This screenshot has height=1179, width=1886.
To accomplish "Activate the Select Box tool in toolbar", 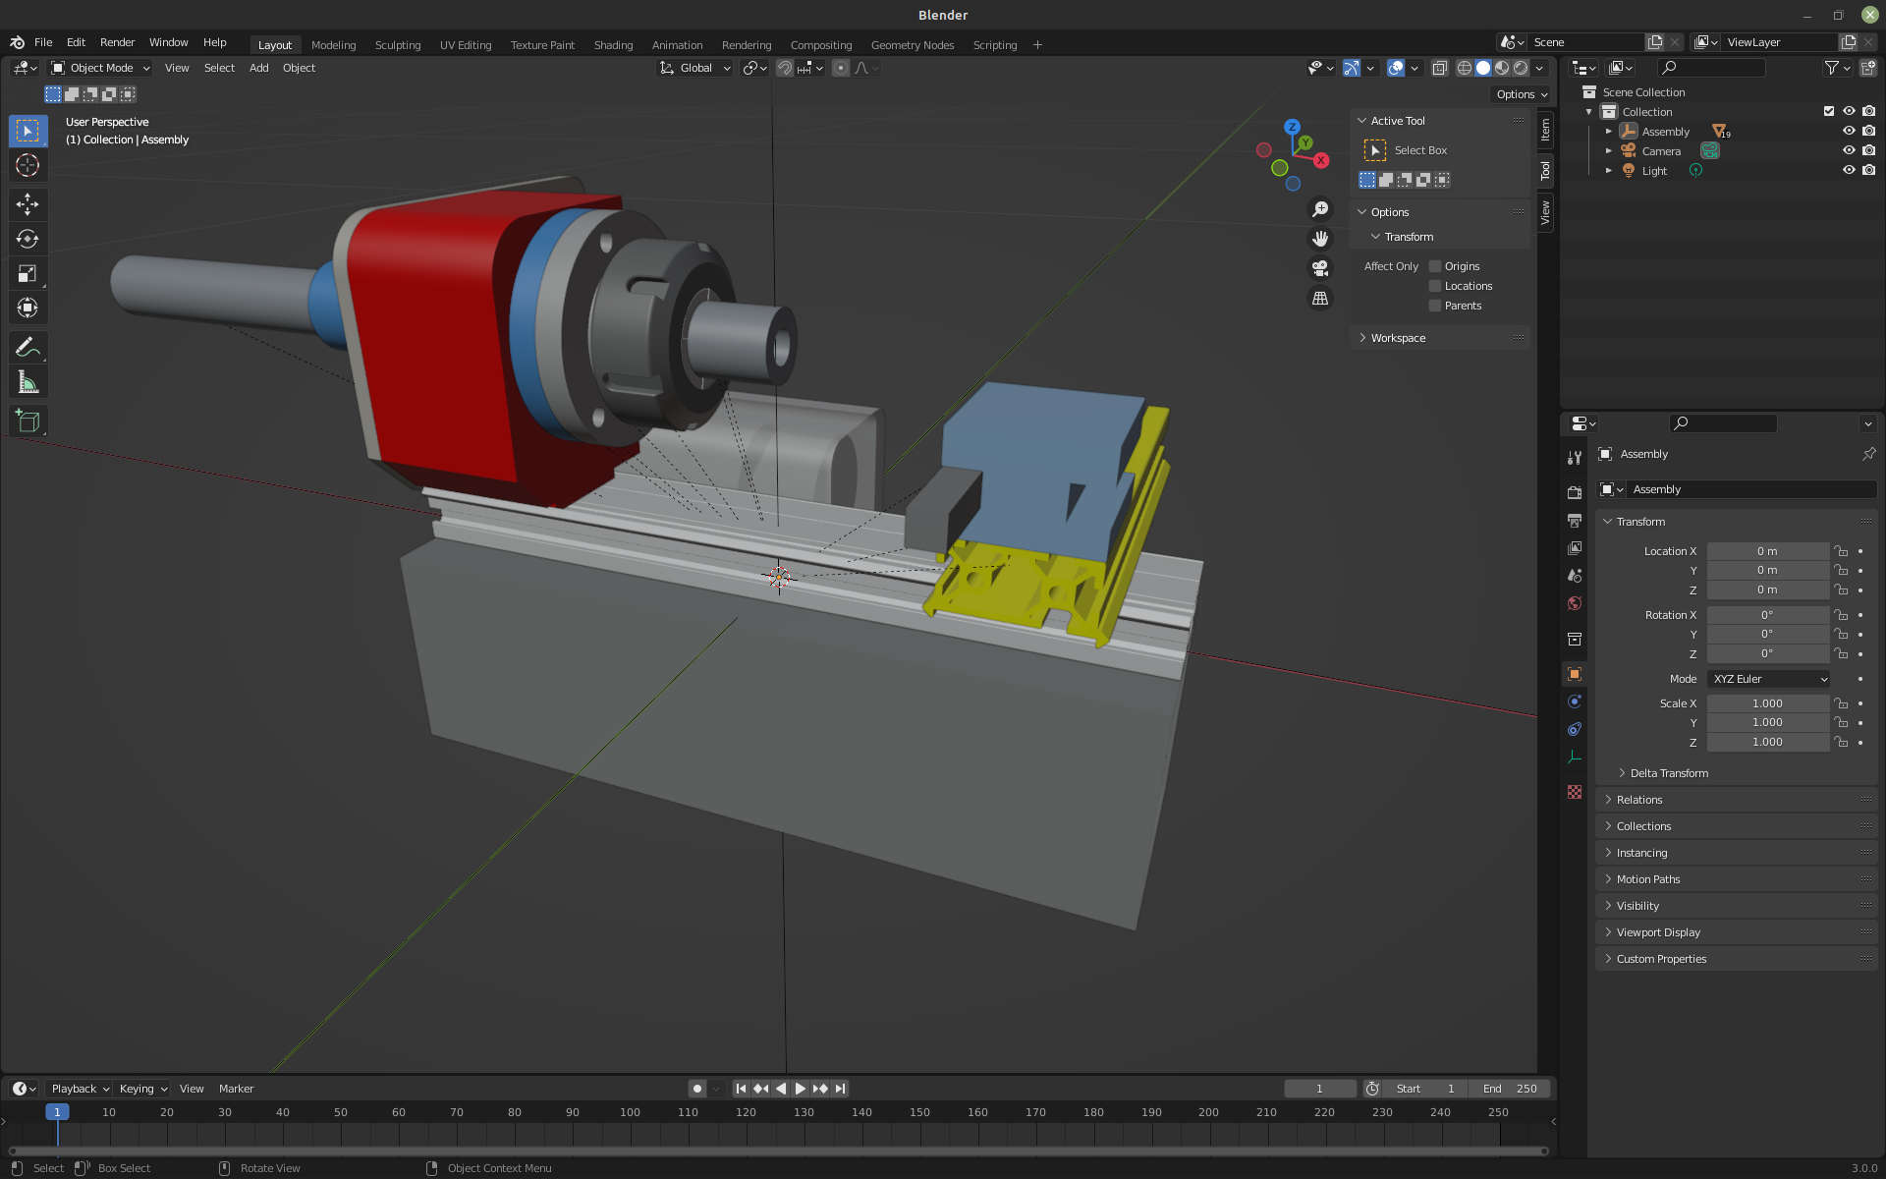I will click(x=28, y=131).
